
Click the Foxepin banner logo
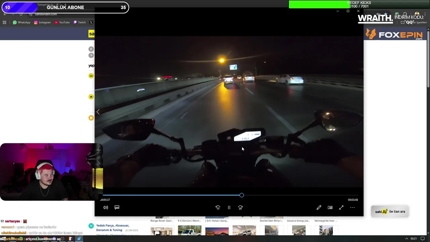(x=394, y=34)
